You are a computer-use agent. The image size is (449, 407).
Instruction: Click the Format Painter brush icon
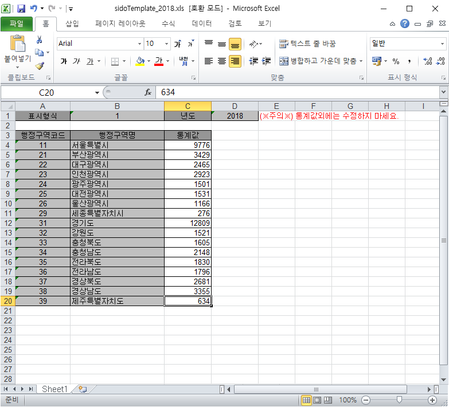tap(40, 65)
